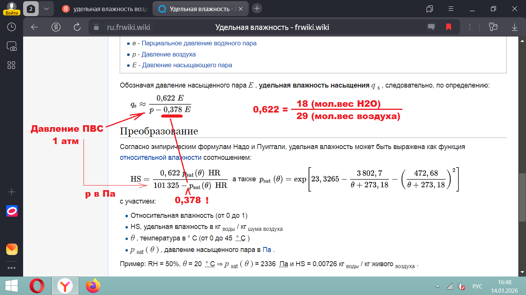Click the red bookmark icon in address bar
The image size is (526, 295).
click(x=449, y=27)
